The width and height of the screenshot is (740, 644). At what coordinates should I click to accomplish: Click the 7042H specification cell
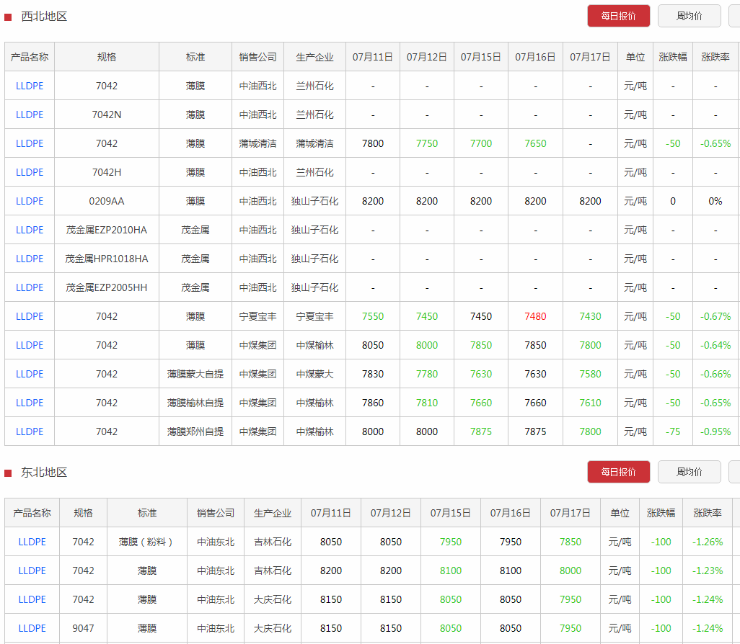click(107, 172)
